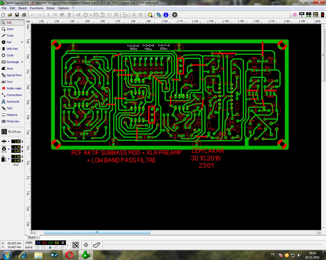The image size is (326, 260).
Task: Expand the Rectangle tool dropdown arrow
Action: pos(22,62)
